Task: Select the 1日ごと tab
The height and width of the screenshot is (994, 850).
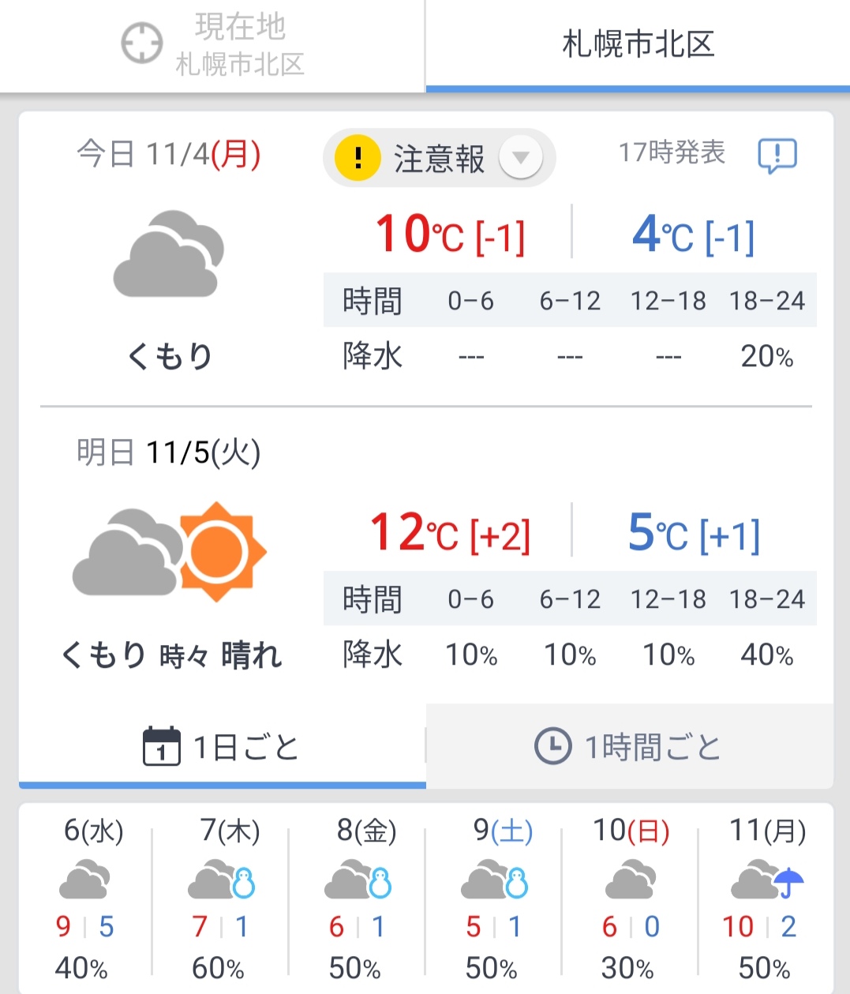Action: (223, 746)
